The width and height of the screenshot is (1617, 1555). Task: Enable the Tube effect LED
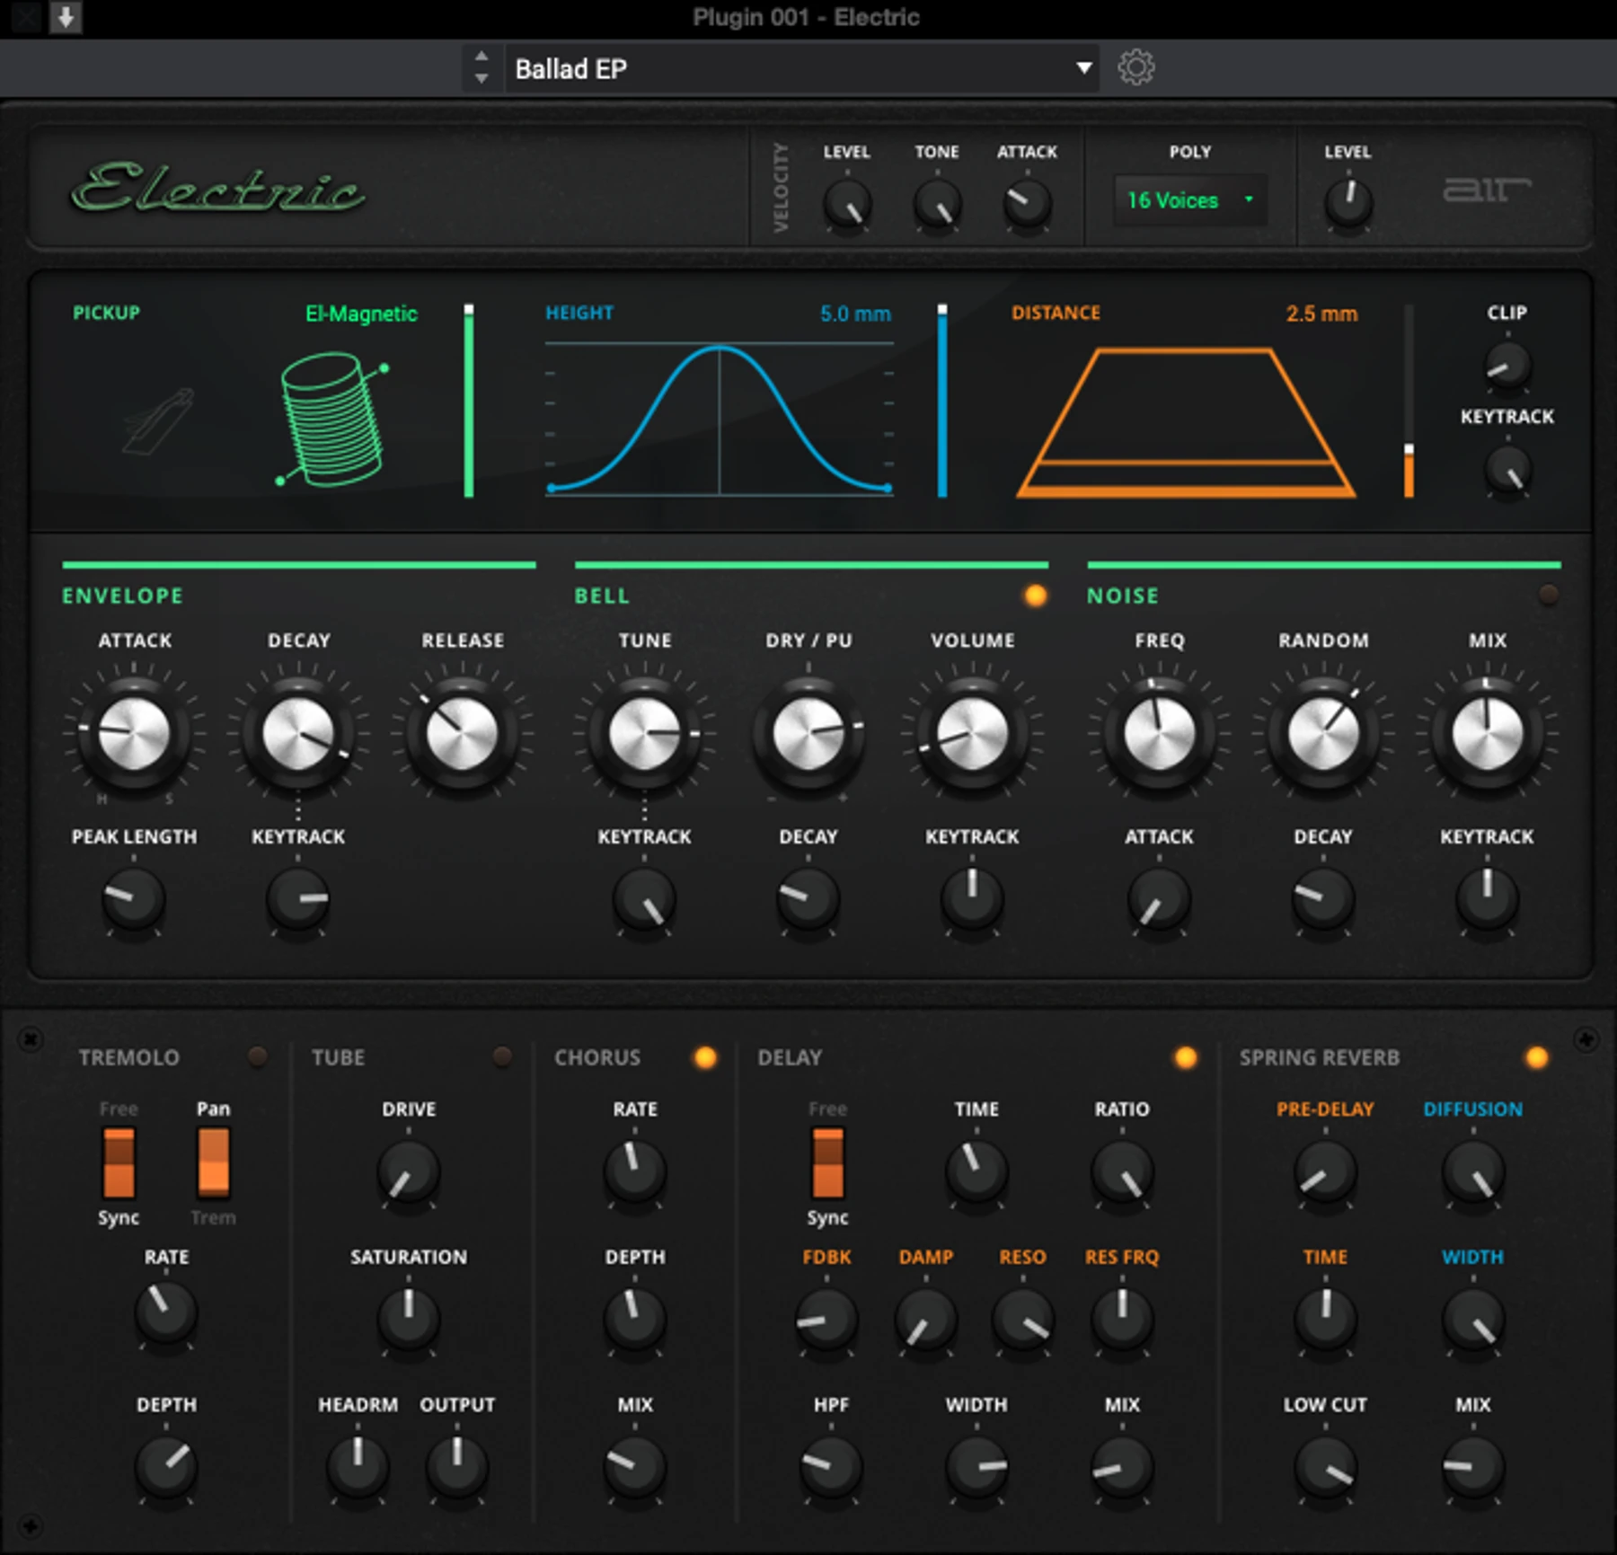tap(502, 1056)
